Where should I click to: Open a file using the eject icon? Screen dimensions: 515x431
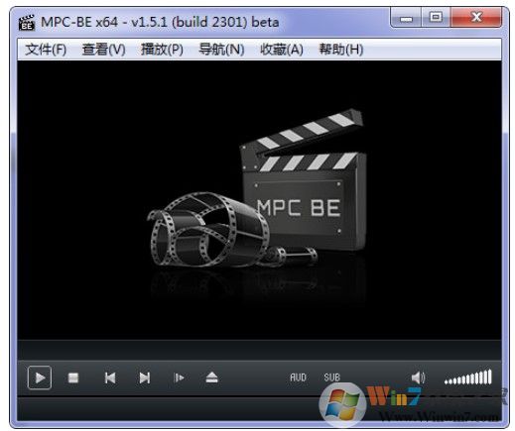point(211,377)
